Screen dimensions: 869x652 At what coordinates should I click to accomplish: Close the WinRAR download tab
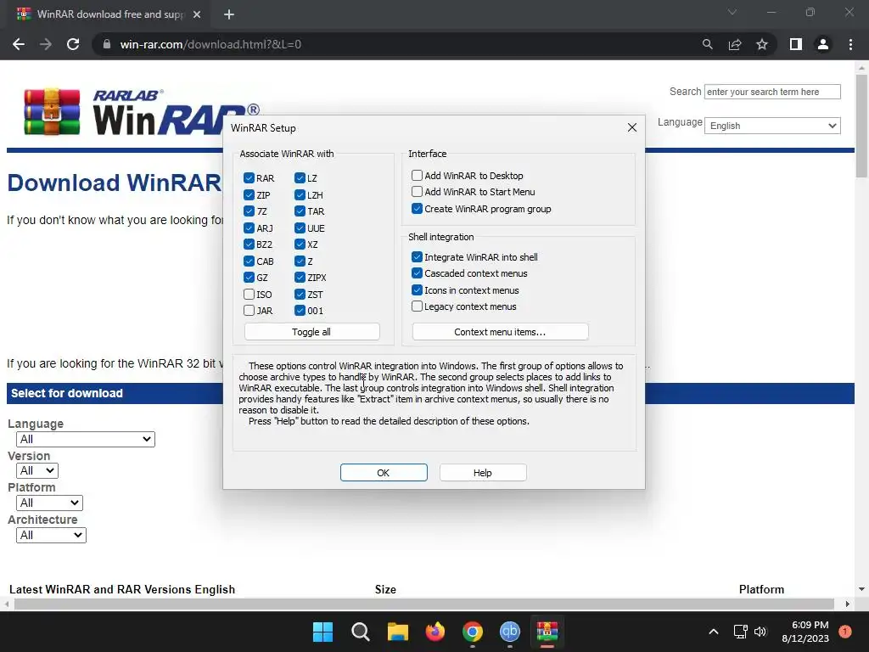click(197, 14)
